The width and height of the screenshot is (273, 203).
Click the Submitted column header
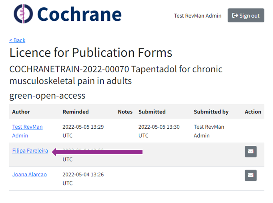pyautogui.click(x=152, y=112)
